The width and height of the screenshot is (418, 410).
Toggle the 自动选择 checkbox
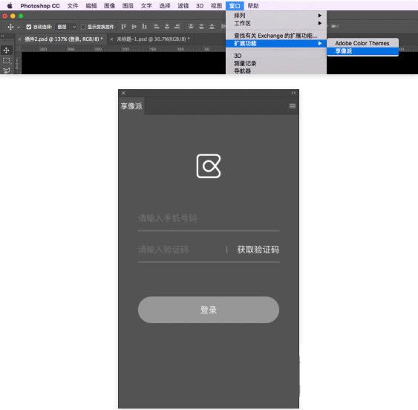29,27
